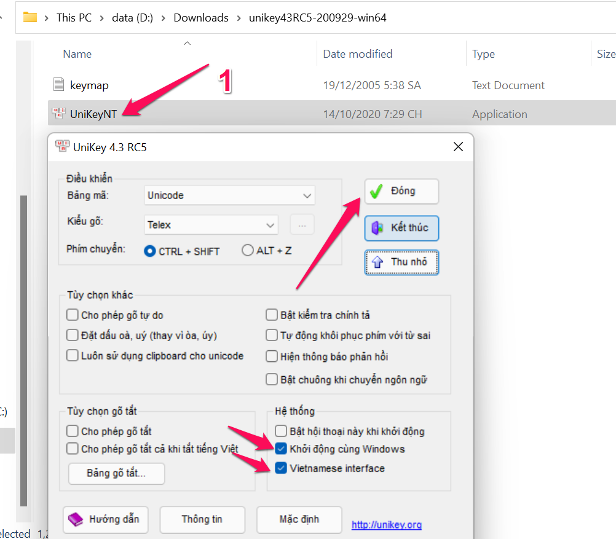Click the keymap text document icon
616x539 pixels.
click(x=59, y=85)
